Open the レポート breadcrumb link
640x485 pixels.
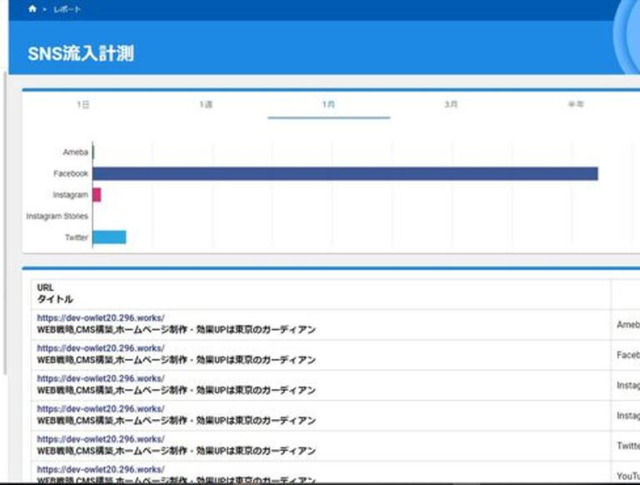pos(67,9)
